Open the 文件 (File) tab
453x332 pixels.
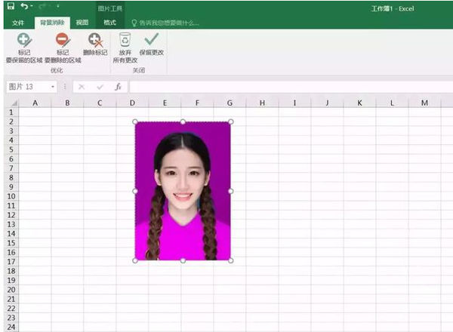coord(18,23)
